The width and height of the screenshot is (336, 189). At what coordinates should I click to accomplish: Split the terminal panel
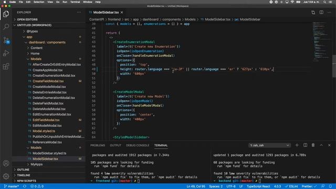pyautogui.click(x=305, y=145)
